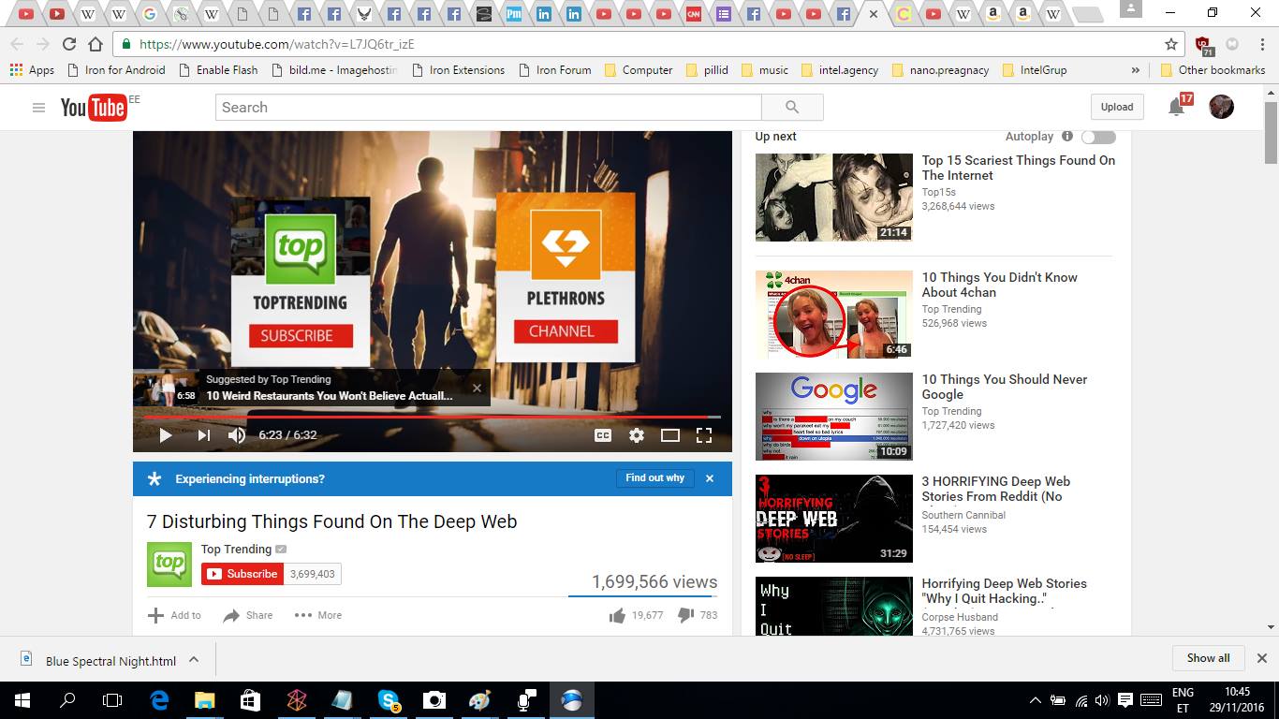The image size is (1279, 719).
Task: Click browser back arrow
Action: point(17,44)
